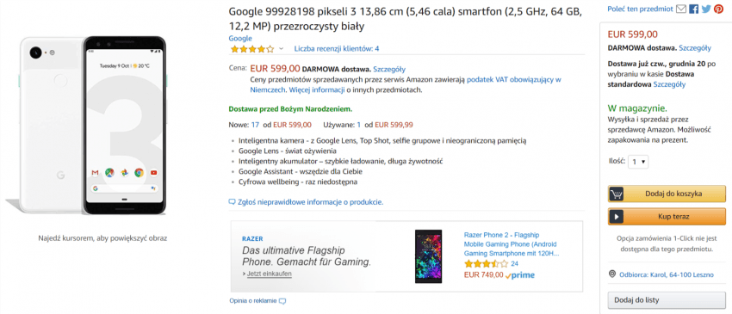View 17 new offers link
The height and width of the screenshot is (314, 732).
coord(255,125)
